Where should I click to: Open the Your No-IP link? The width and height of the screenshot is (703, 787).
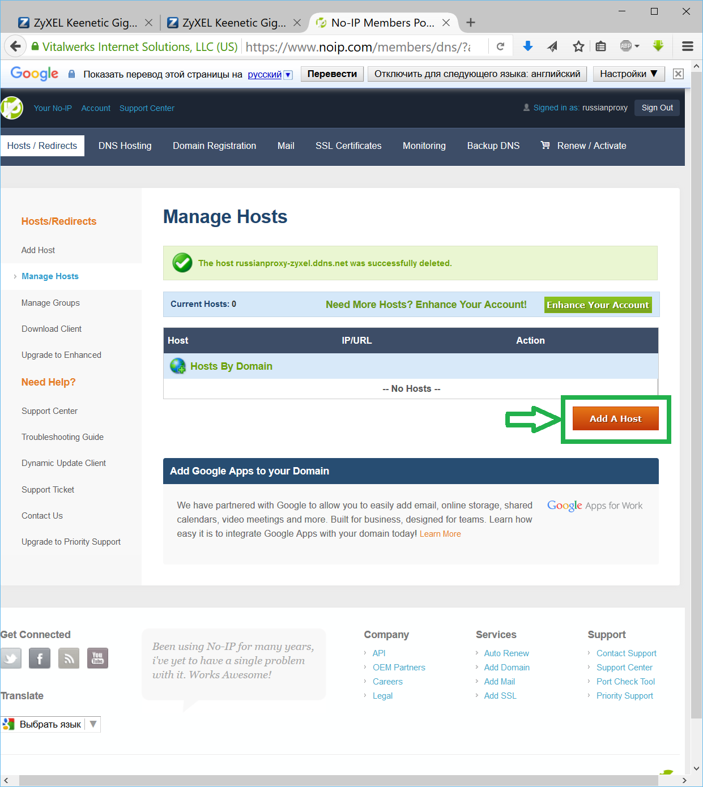[53, 108]
